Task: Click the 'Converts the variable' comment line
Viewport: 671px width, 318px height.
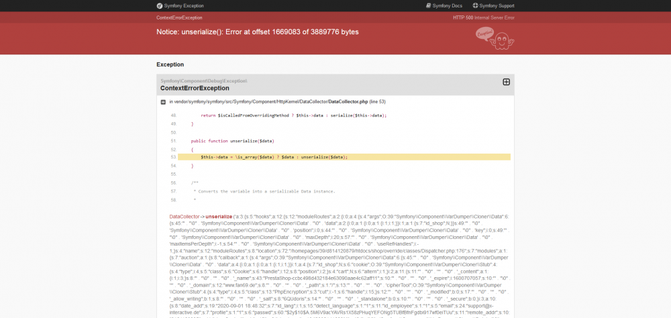Action: tap(264, 191)
